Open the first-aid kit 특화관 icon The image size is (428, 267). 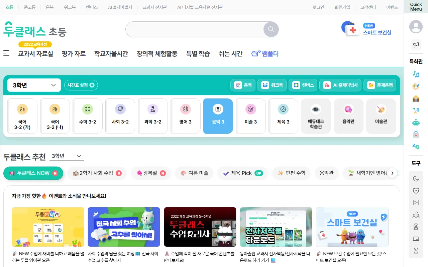416,134
